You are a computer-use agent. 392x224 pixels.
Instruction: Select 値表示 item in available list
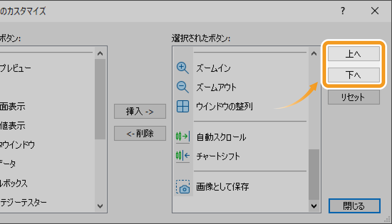coord(12,126)
